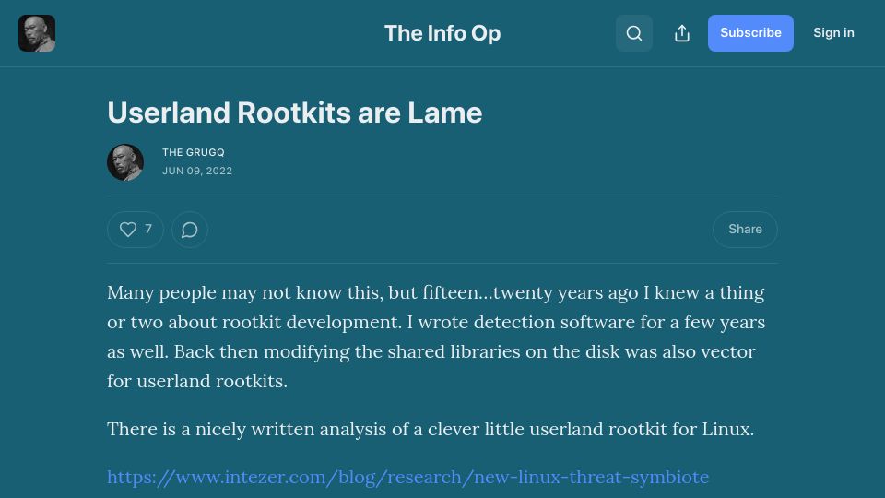The image size is (885, 498).
Task: Visit THE GRUGQ author profile name
Action: point(193,152)
